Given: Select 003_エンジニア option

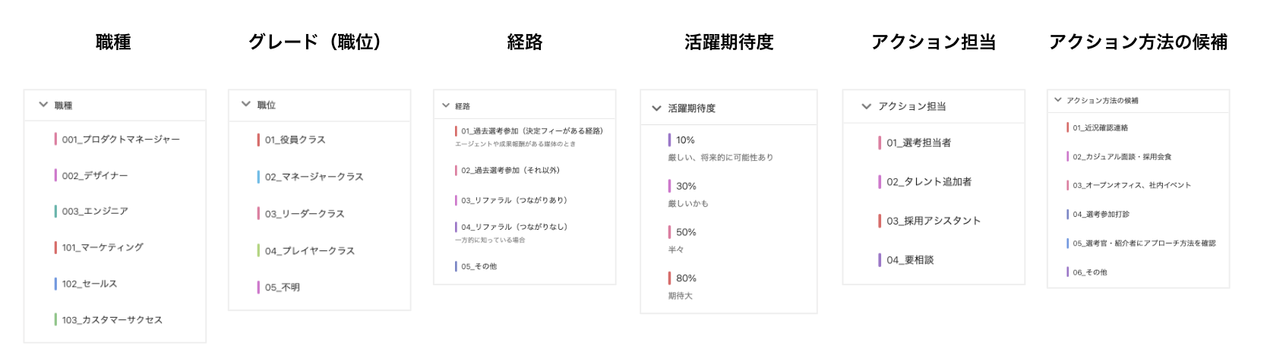Looking at the screenshot, I should coord(95,212).
